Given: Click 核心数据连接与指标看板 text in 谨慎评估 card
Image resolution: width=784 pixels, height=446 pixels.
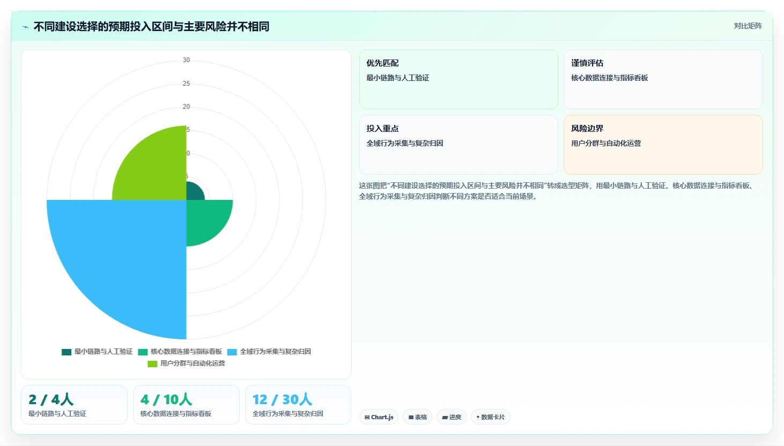Looking at the screenshot, I should (x=610, y=78).
